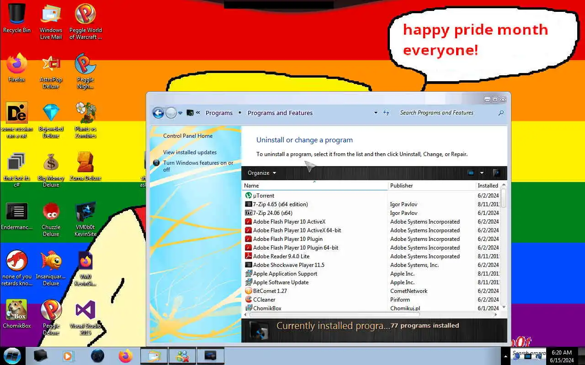Select Peggle World of Warcraft desktop icon
585x365 pixels.
[x=85, y=22]
